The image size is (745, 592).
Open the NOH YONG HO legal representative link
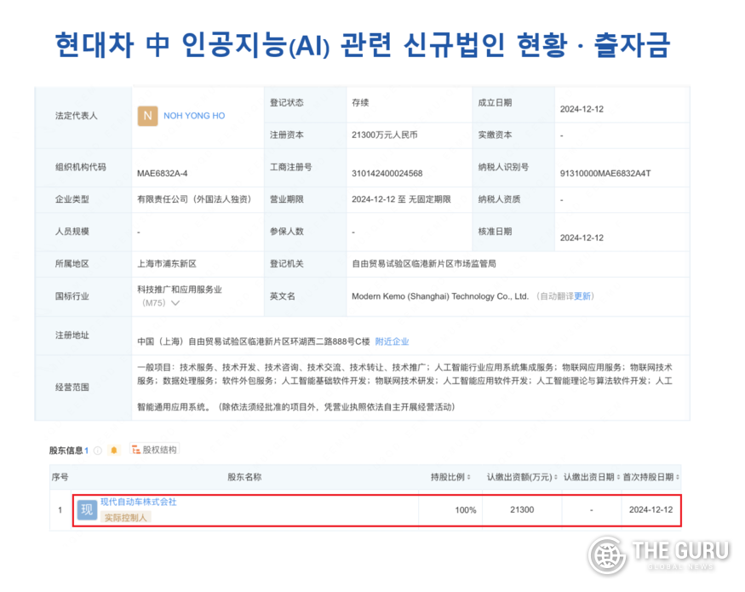click(x=194, y=116)
